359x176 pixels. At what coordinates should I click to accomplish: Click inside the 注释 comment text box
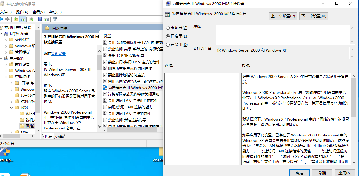(283, 35)
